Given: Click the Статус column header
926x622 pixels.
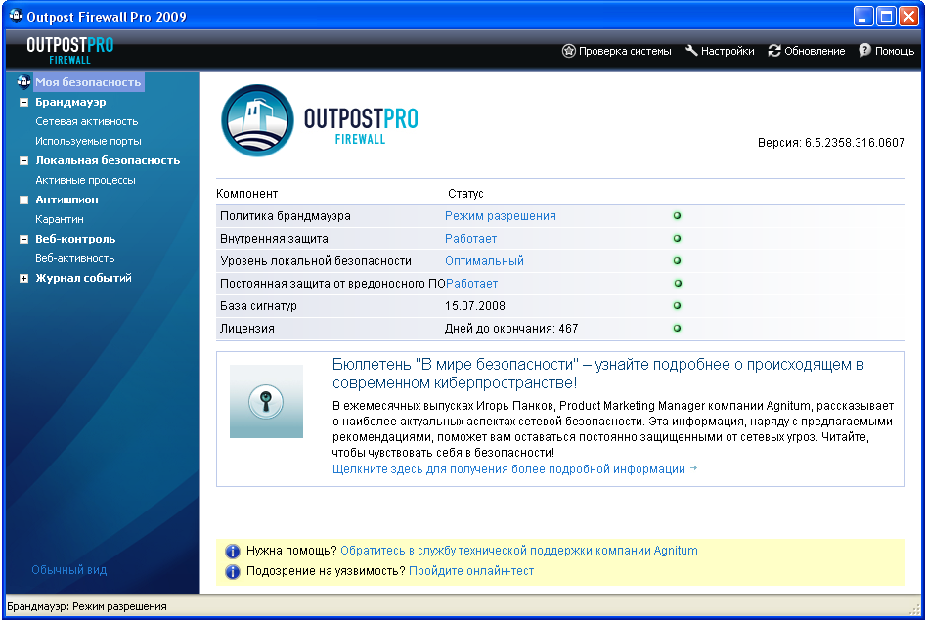Looking at the screenshot, I should [x=465, y=194].
